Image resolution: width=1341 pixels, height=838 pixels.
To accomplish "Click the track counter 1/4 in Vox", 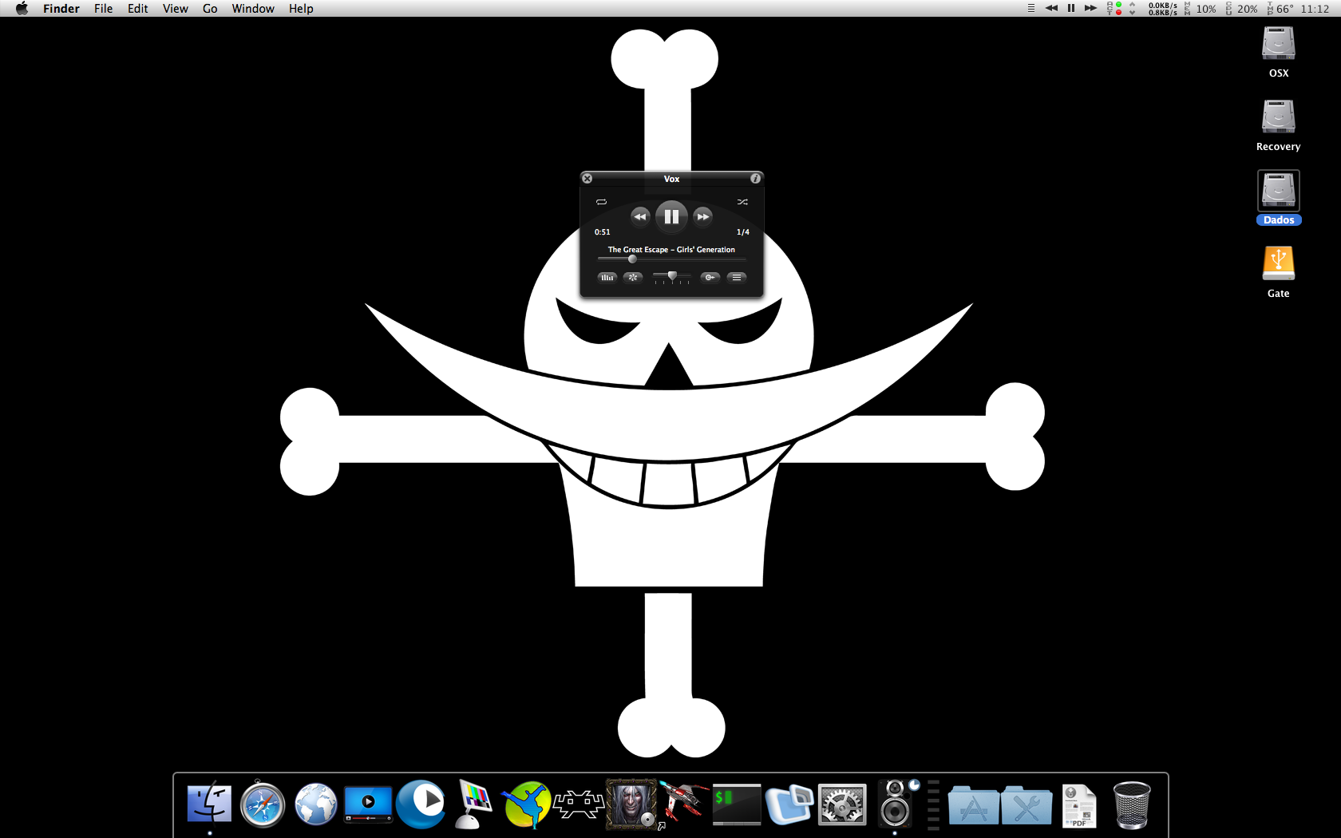I will pos(743,232).
